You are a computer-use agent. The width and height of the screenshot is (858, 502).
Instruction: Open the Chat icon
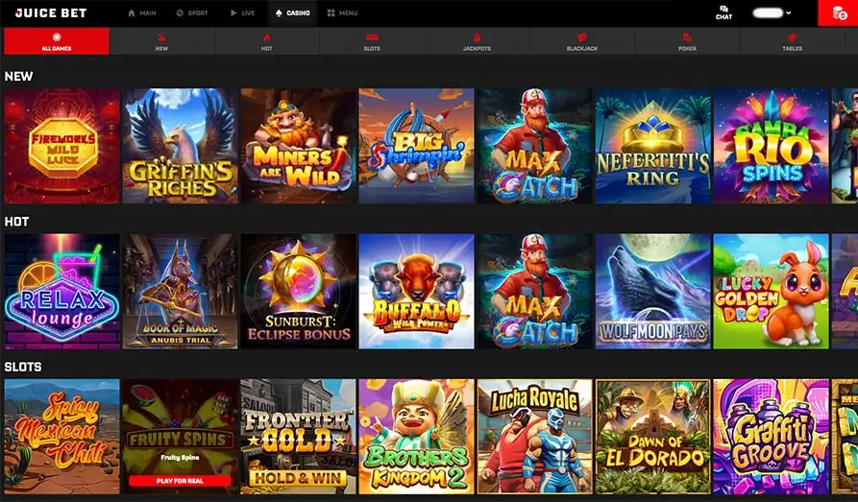(x=723, y=13)
